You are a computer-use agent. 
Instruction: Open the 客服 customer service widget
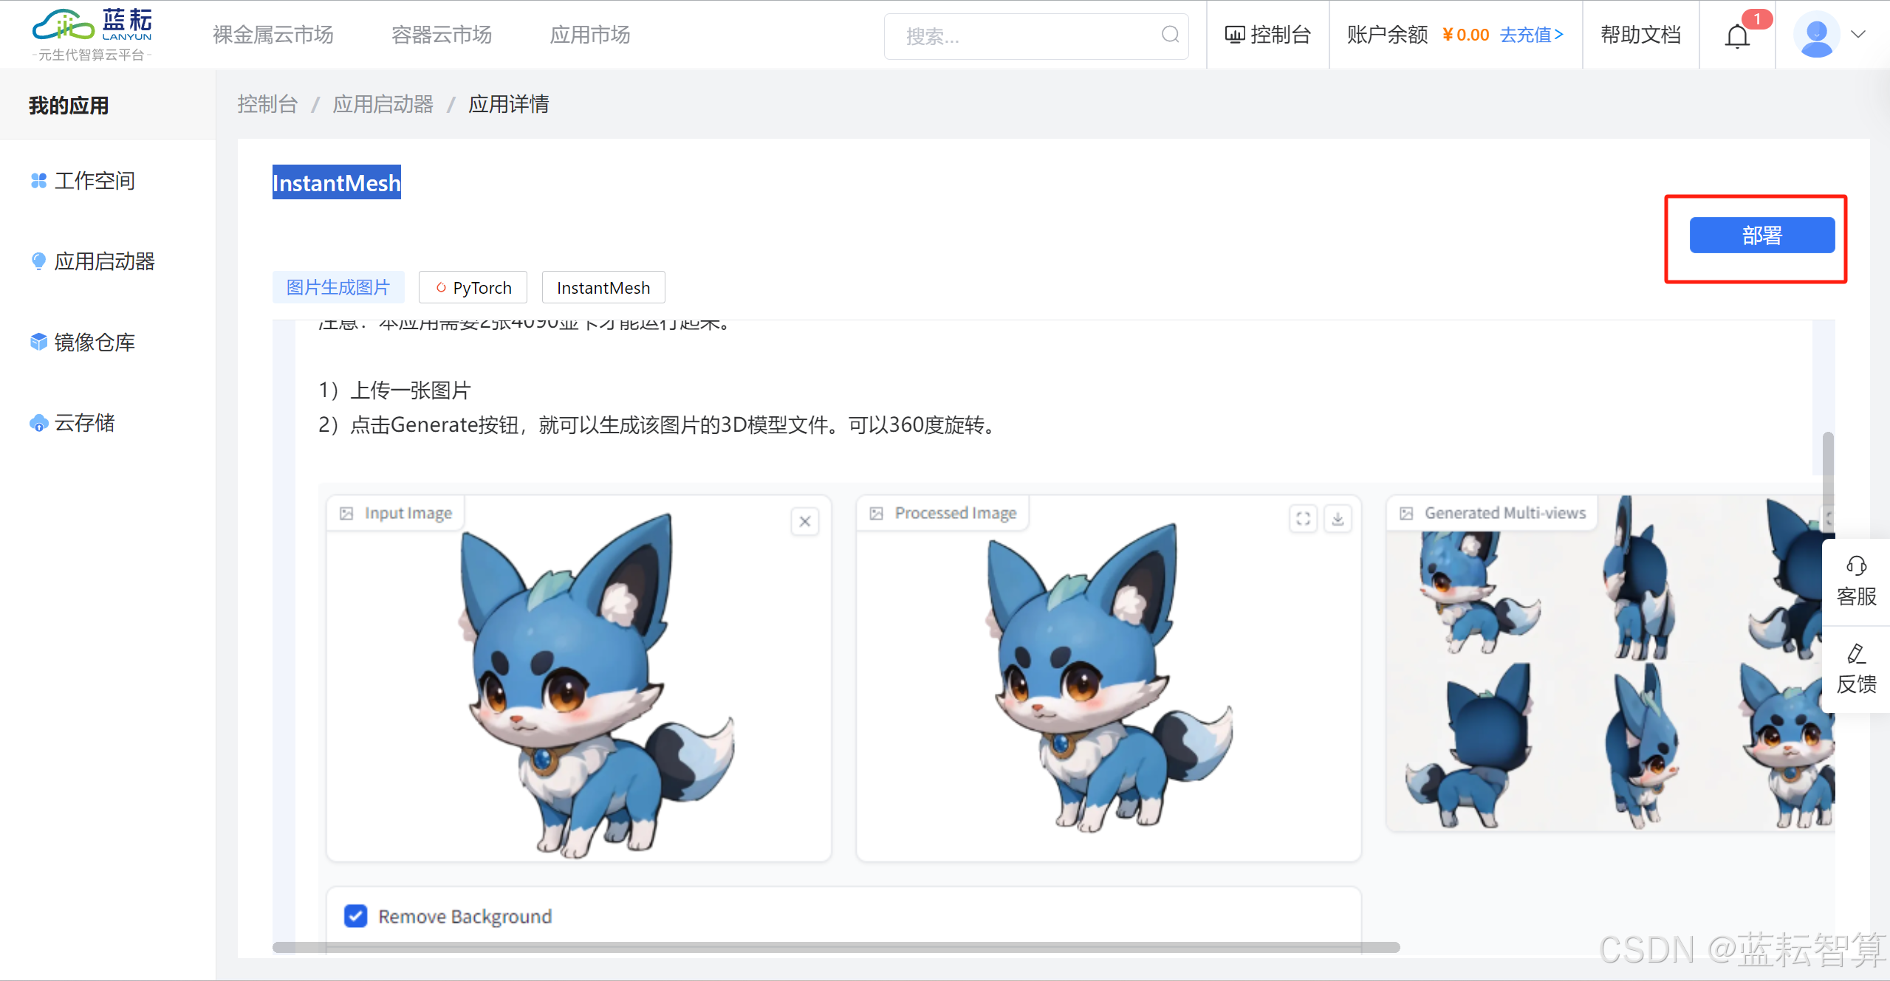tap(1855, 582)
